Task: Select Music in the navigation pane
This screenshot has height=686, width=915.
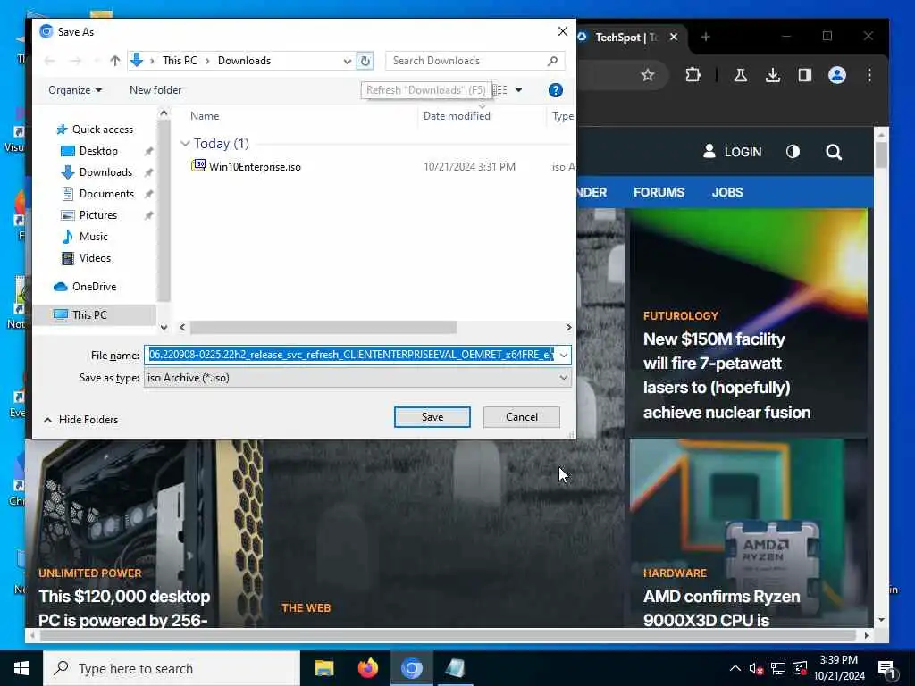Action: 93,237
